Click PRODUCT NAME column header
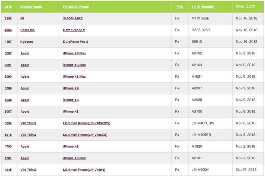 76,7
